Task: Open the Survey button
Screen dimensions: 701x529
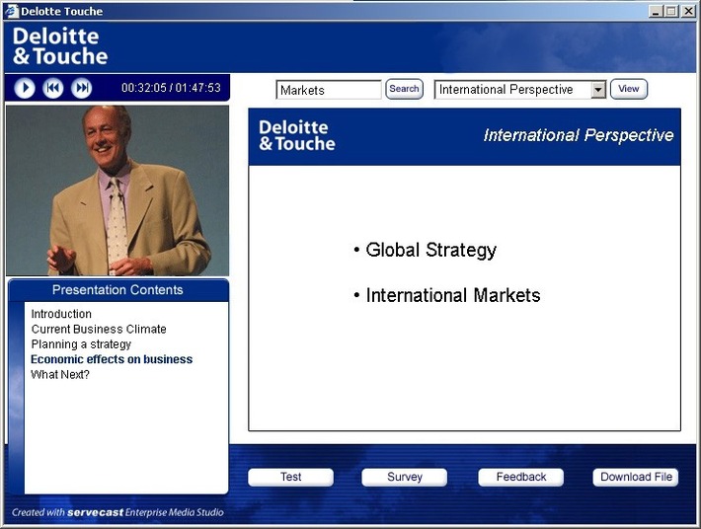Action: [405, 477]
